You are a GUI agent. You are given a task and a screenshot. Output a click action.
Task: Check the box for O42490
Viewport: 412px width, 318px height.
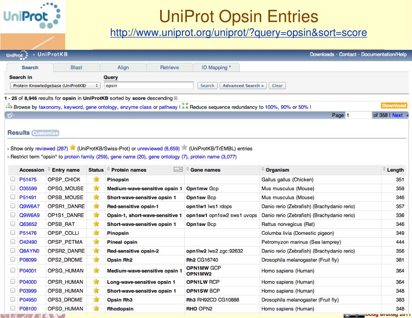12,242
